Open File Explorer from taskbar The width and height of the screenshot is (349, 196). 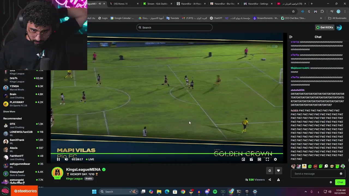[159, 192]
